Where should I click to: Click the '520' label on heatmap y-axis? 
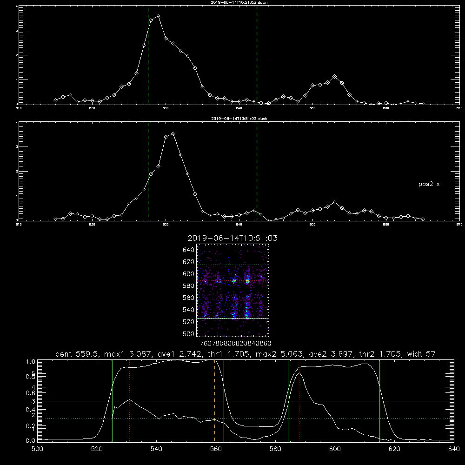[188, 322]
